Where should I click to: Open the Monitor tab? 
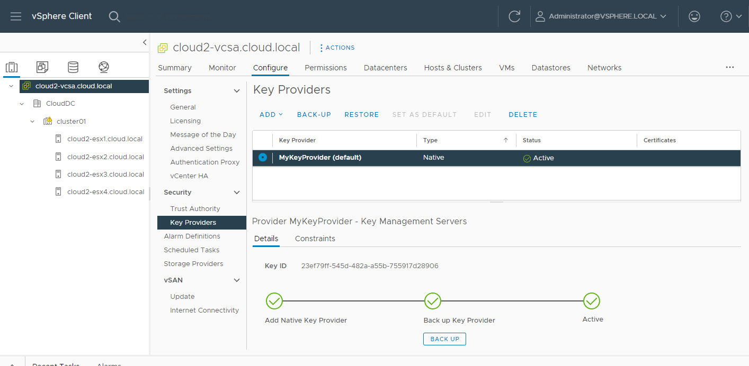(x=222, y=68)
